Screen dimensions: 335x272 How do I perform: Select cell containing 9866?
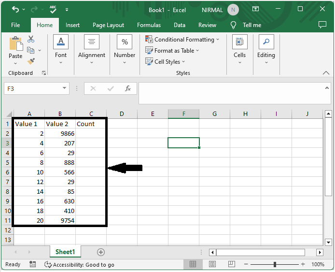(60, 133)
